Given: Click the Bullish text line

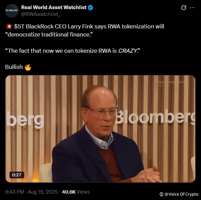Looking at the screenshot, I should coord(14,67).
